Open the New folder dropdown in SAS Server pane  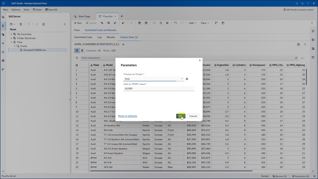(x=12, y=24)
